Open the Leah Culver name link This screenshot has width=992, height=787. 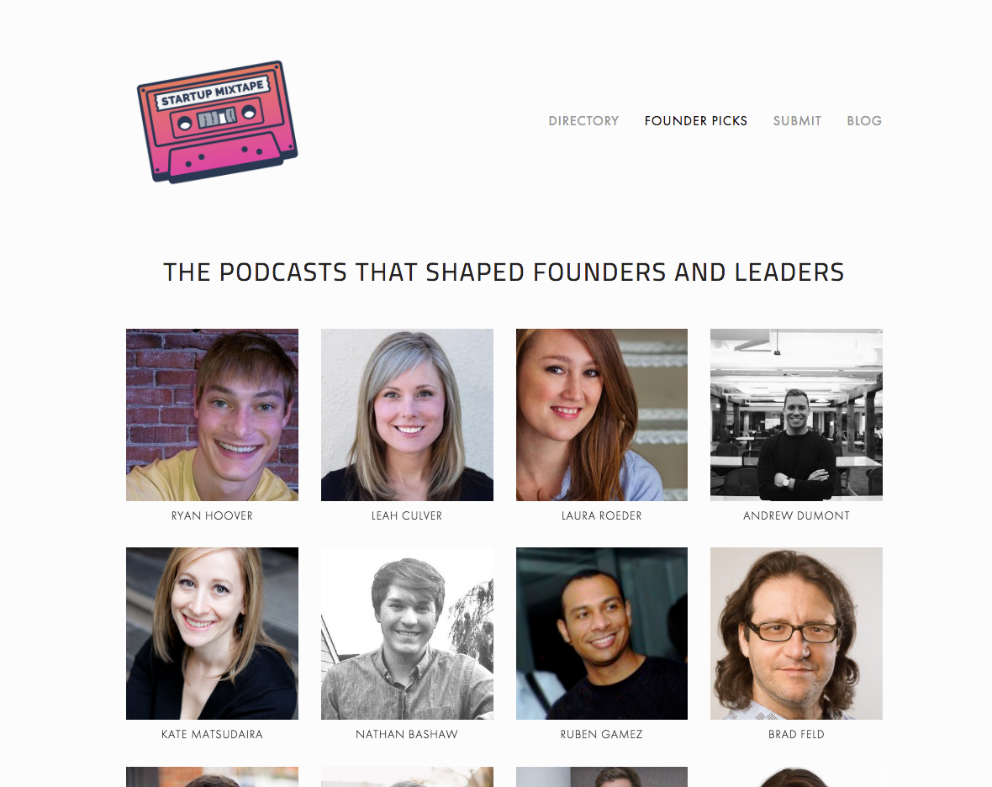[x=407, y=515]
